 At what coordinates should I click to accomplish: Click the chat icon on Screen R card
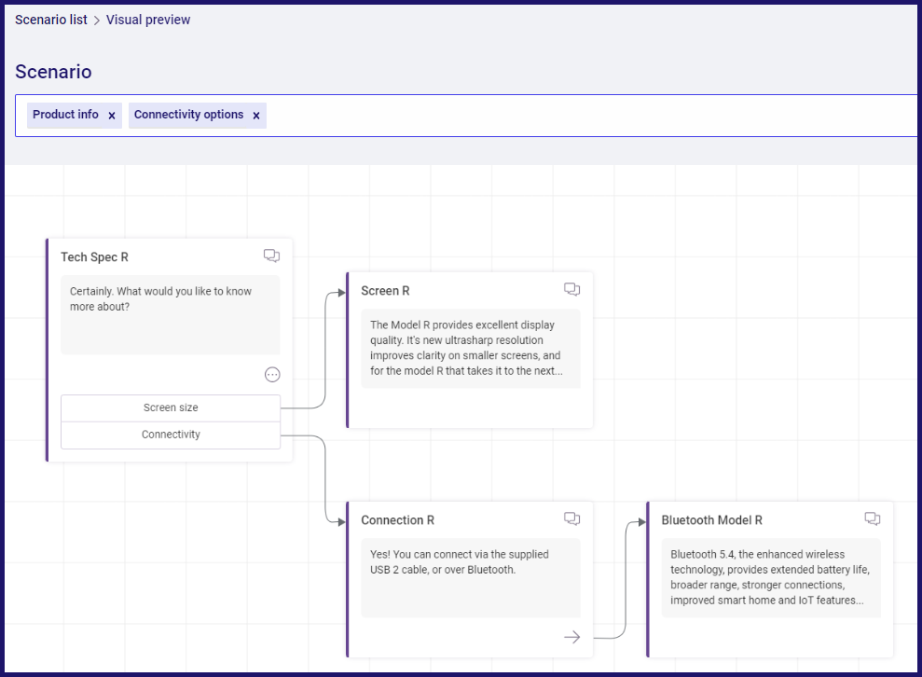(572, 289)
